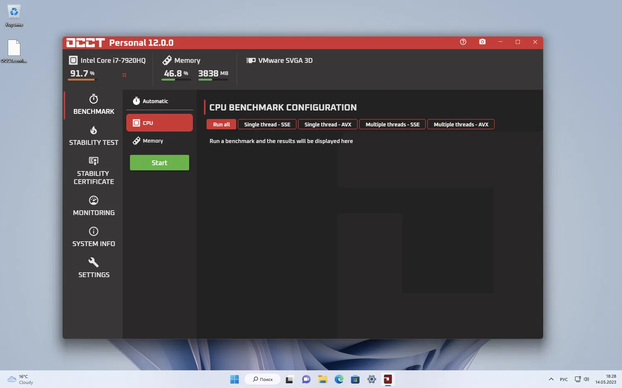
Task: Click the Memory RAM icon in header
Action: (167, 60)
